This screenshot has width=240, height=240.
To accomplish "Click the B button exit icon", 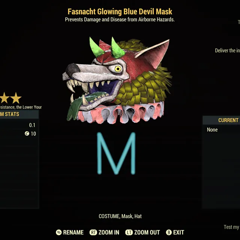I will tap(169, 232).
